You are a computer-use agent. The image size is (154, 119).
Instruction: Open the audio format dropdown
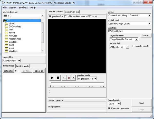149,24
